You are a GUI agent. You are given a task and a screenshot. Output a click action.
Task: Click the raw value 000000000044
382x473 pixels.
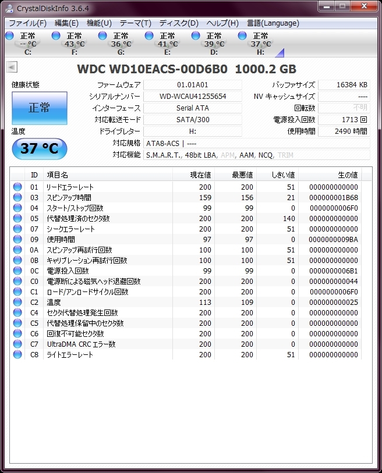[334, 282]
